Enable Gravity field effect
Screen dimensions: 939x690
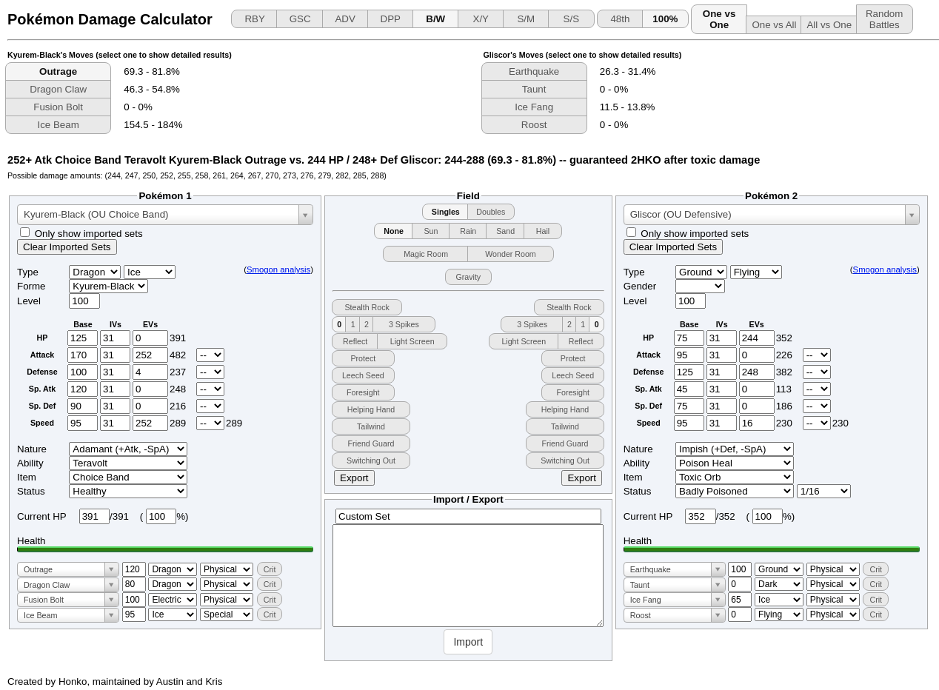(468, 277)
